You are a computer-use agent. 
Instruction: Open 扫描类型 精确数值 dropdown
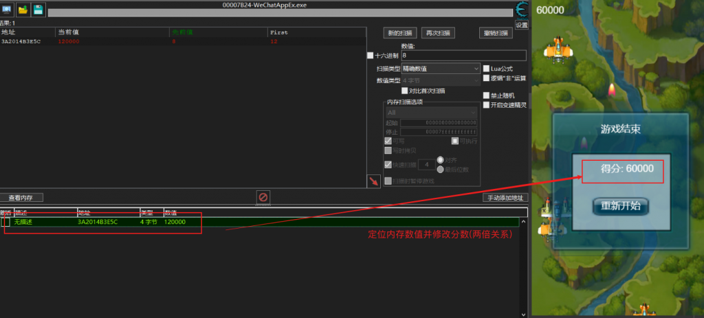[441, 69]
